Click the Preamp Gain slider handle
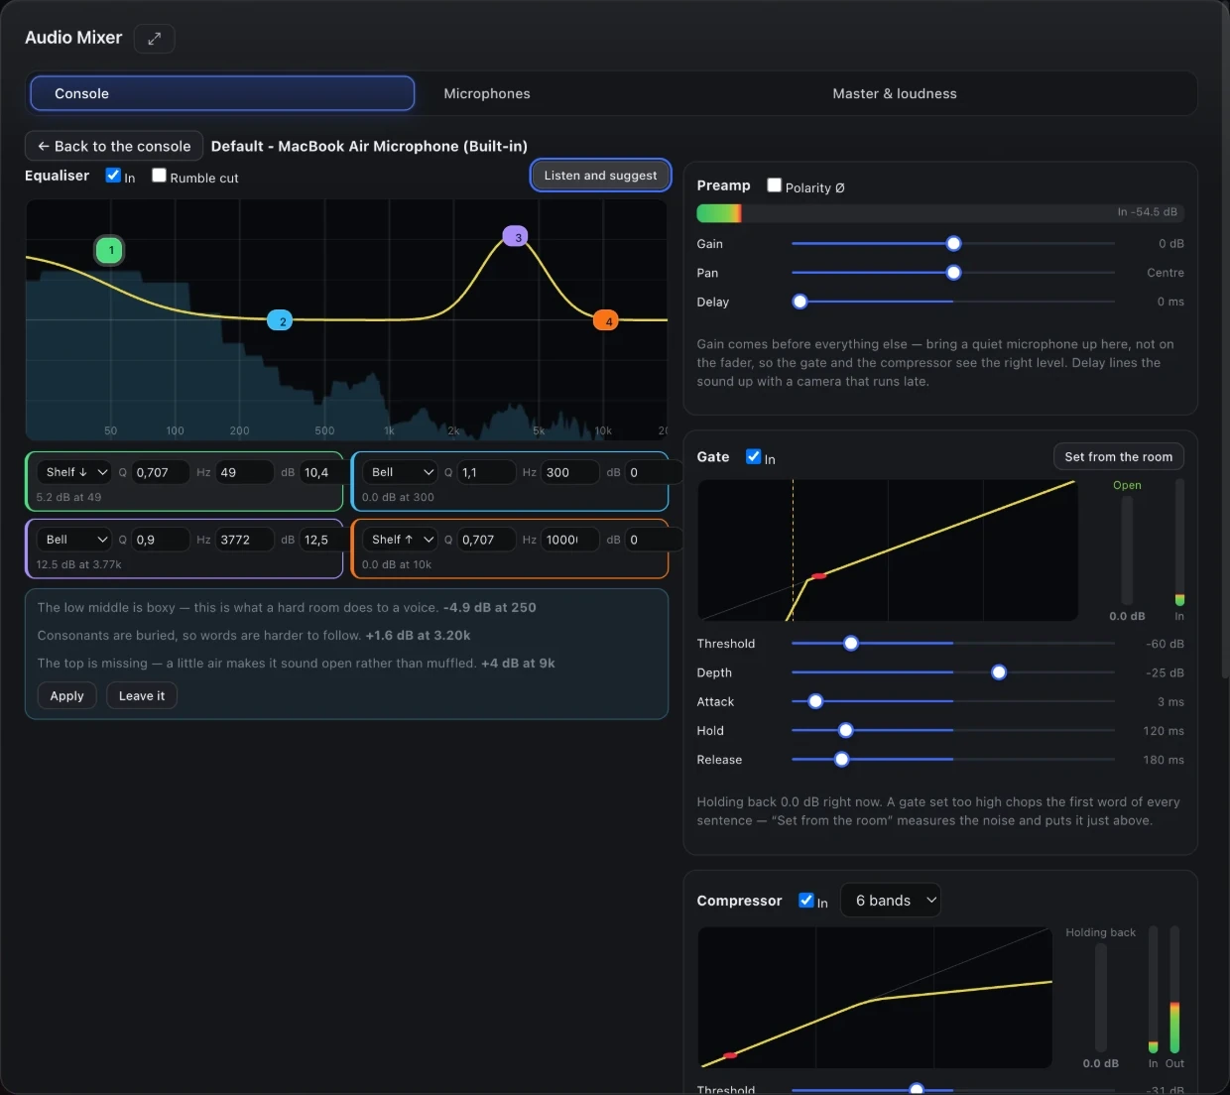 (953, 244)
